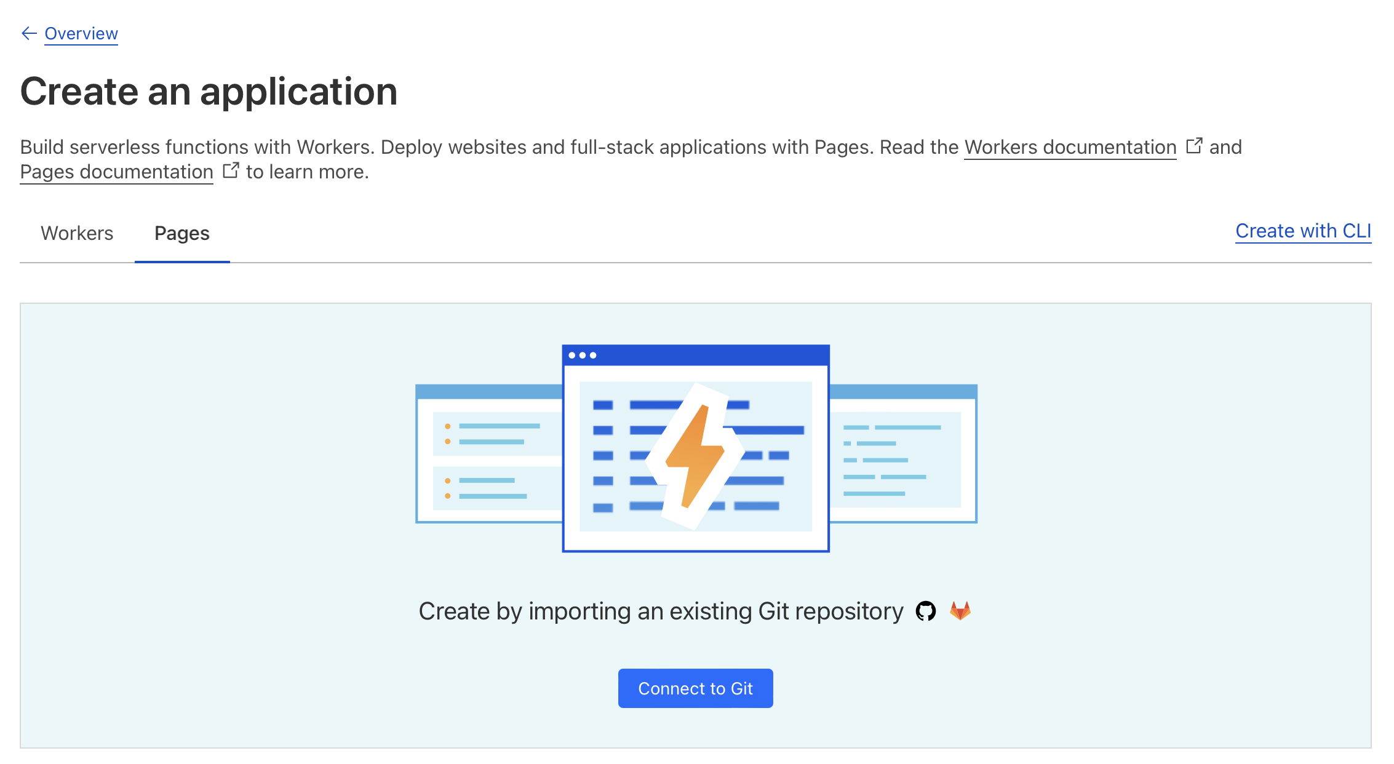Open the Overview breadcrumb link
The image size is (1394, 764).
pos(81,33)
